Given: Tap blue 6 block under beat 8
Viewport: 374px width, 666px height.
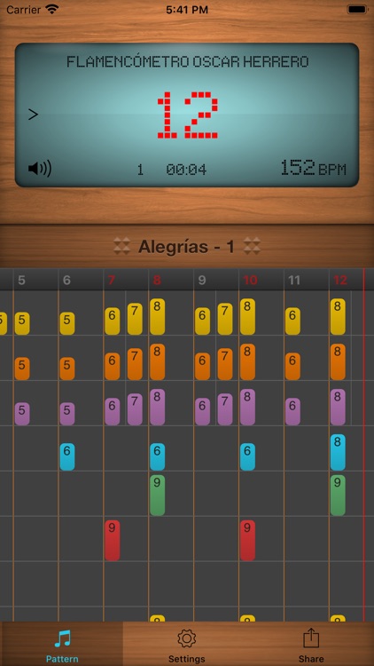Looking at the screenshot, I should click(158, 456).
